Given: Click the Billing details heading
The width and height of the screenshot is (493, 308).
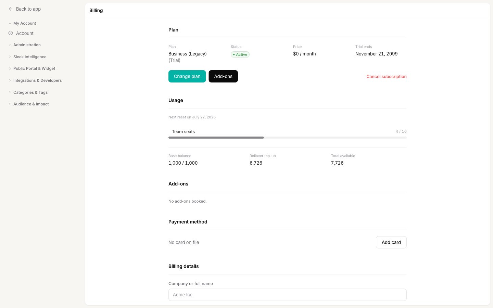Looking at the screenshot, I should click(184, 266).
